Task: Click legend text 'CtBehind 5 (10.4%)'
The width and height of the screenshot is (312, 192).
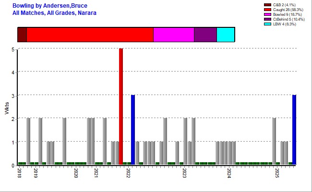Action: [288, 19]
